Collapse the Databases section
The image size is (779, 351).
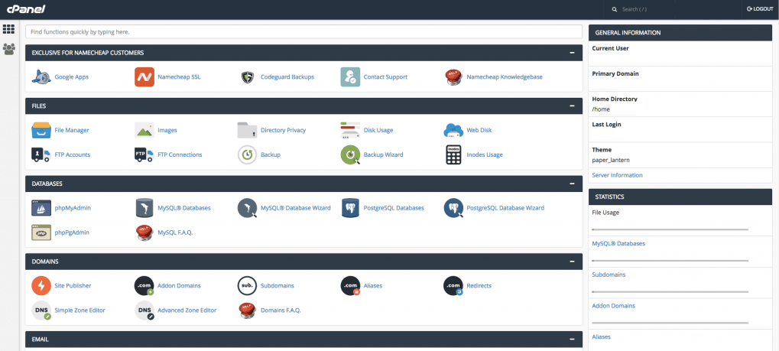573,184
